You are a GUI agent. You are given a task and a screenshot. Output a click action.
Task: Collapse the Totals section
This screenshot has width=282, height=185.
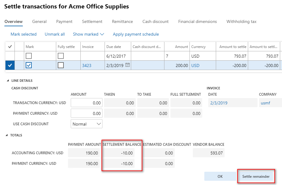[x=7, y=136]
